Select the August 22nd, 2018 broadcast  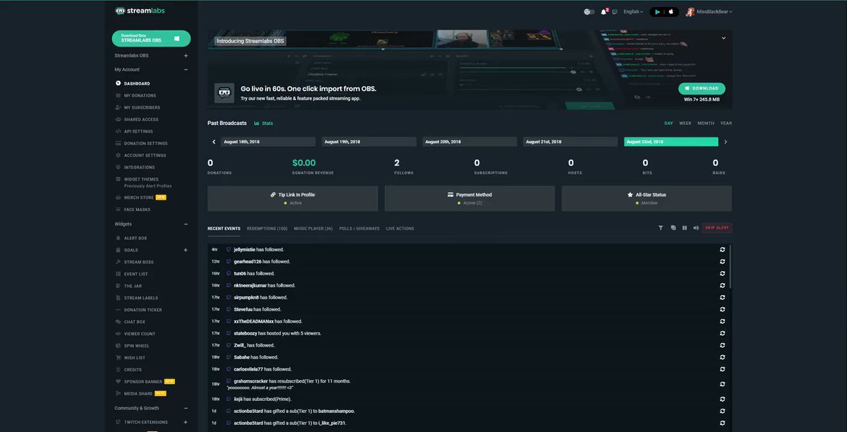pos(671,142)
